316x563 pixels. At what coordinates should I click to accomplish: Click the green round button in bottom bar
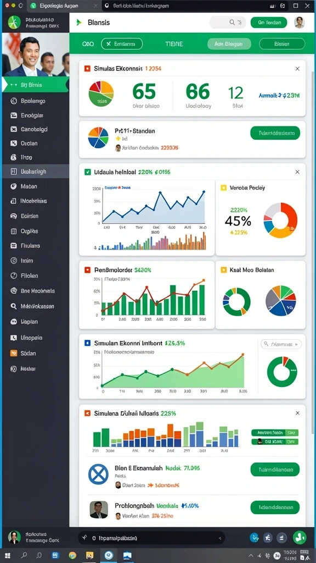(x=300, y=538)
